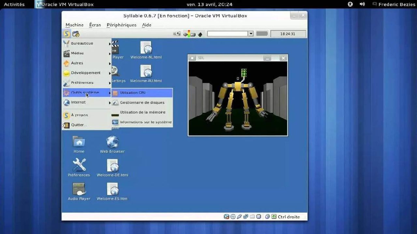
Task: Open the Web Browser desktop icon
Action: (x=112, y=145)
